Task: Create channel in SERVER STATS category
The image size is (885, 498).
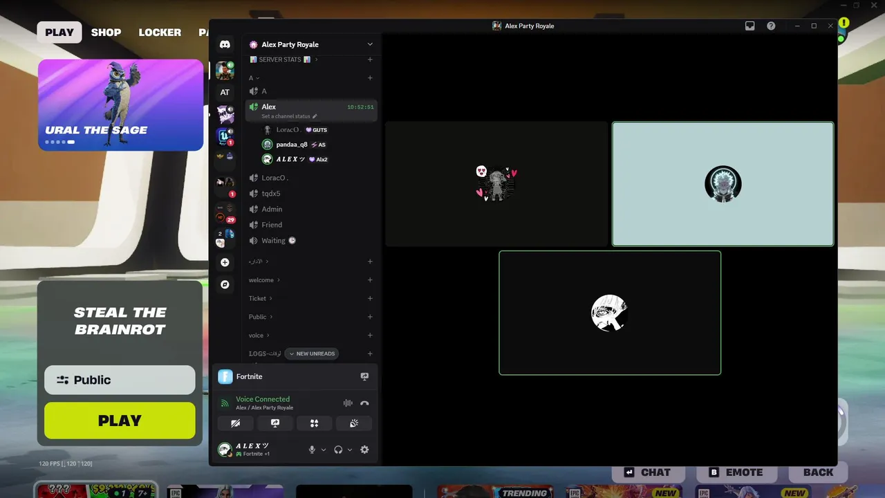Action: [370, 59]
